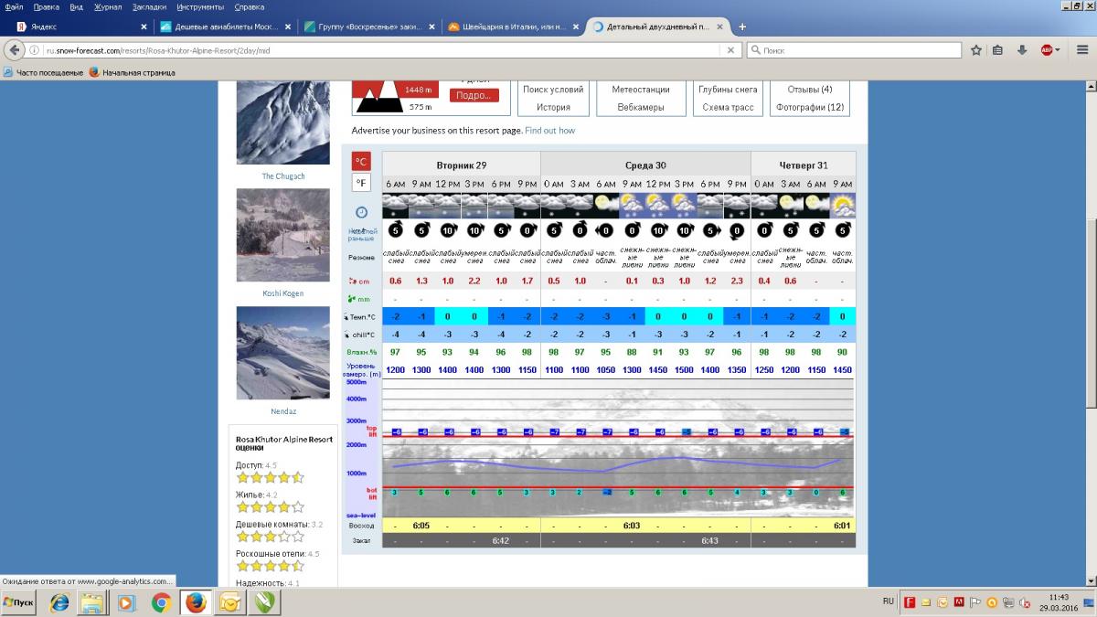Open a new tab with plus button
The width and height of the screenshot is (1097, 617).
tap(742, 27)
